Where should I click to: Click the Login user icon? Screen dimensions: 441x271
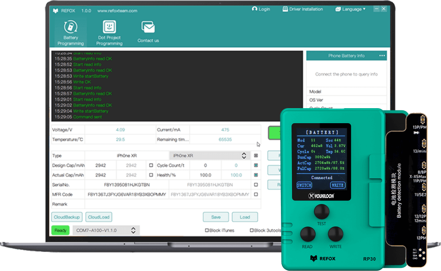point(254,9)
